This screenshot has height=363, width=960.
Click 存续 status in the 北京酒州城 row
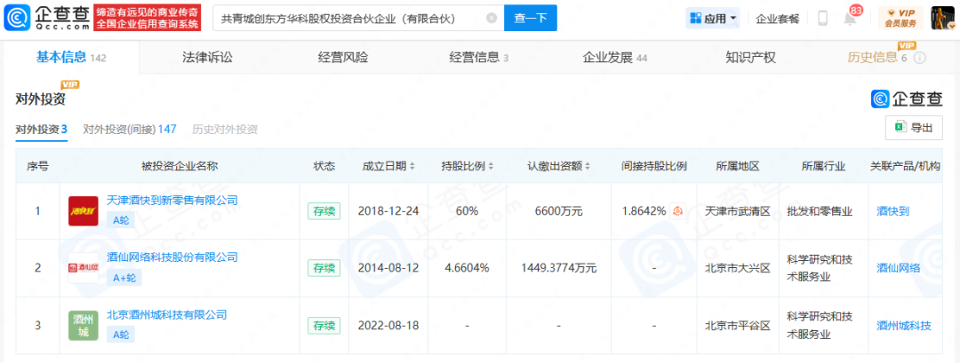[324, 325]
